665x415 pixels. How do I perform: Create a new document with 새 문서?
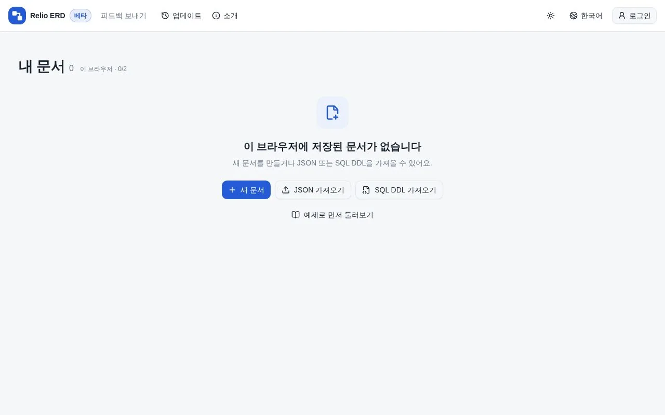click(246, 190)
